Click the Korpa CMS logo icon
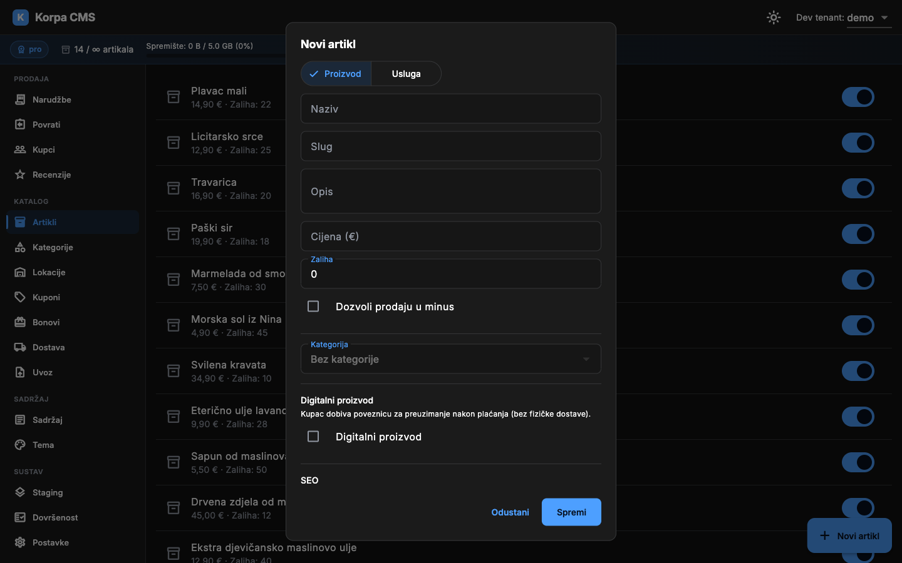This screenshot has width=902, height=563. click(x=21, y=18)
